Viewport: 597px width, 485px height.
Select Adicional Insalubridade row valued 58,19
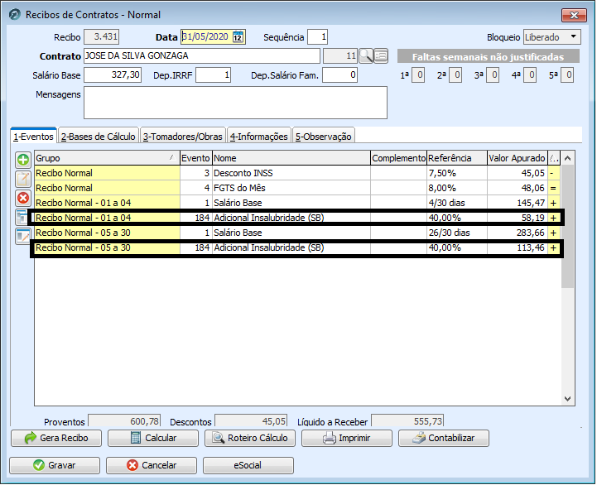coord(297,218)
